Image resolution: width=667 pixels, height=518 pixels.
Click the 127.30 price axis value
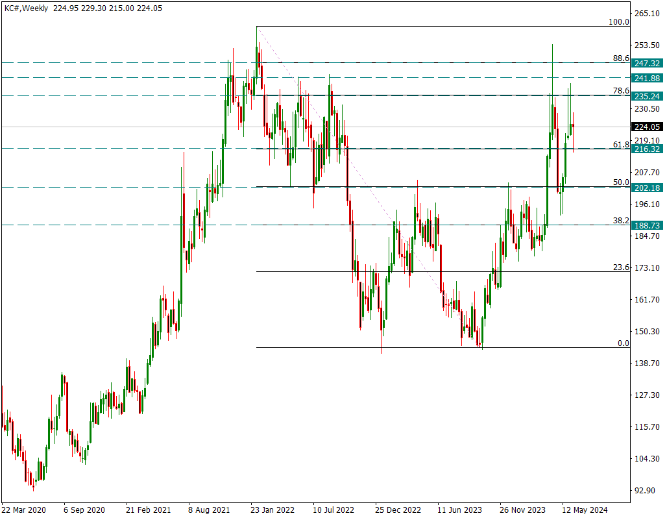tap(647, 395)
